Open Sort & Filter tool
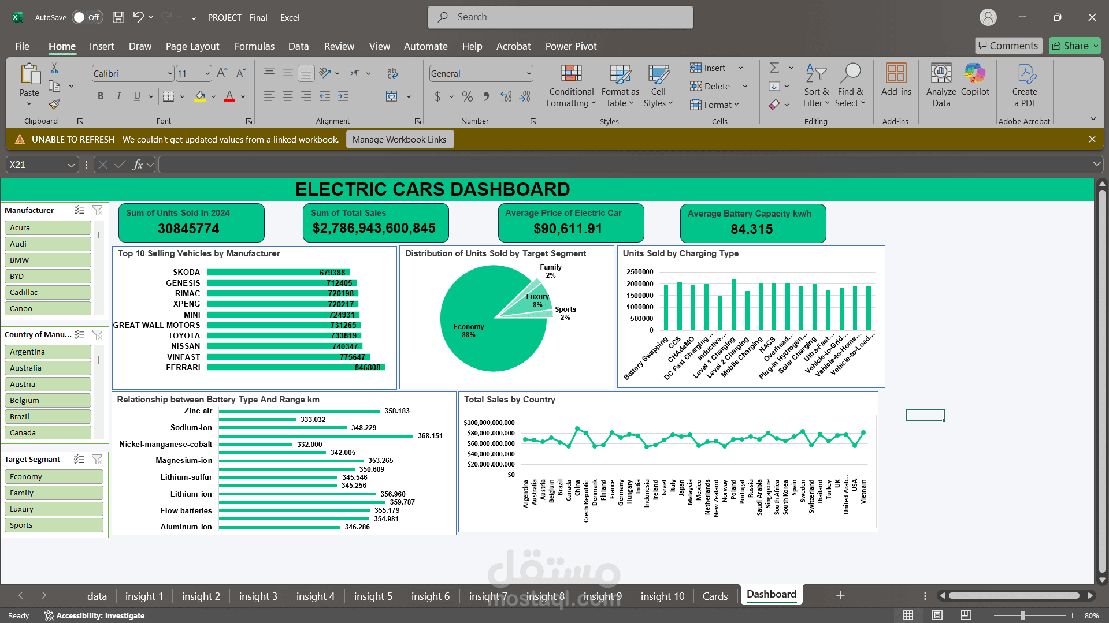Viewport: 1109px width, 623px height. coord(816,85)
